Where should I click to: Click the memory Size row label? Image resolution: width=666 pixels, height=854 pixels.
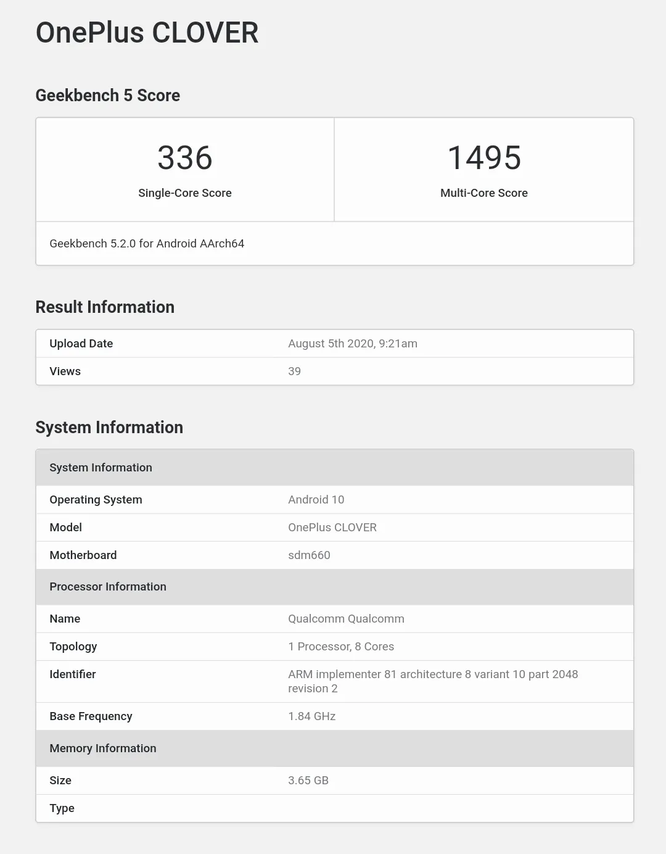[60, 781]
